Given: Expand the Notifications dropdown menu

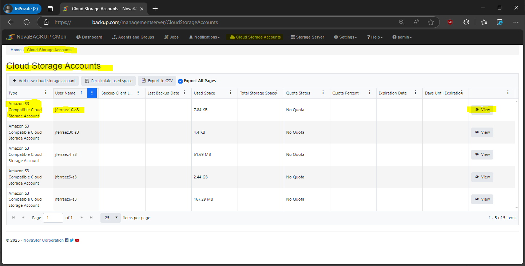Looking at the screenshot, I should point(204,37).
